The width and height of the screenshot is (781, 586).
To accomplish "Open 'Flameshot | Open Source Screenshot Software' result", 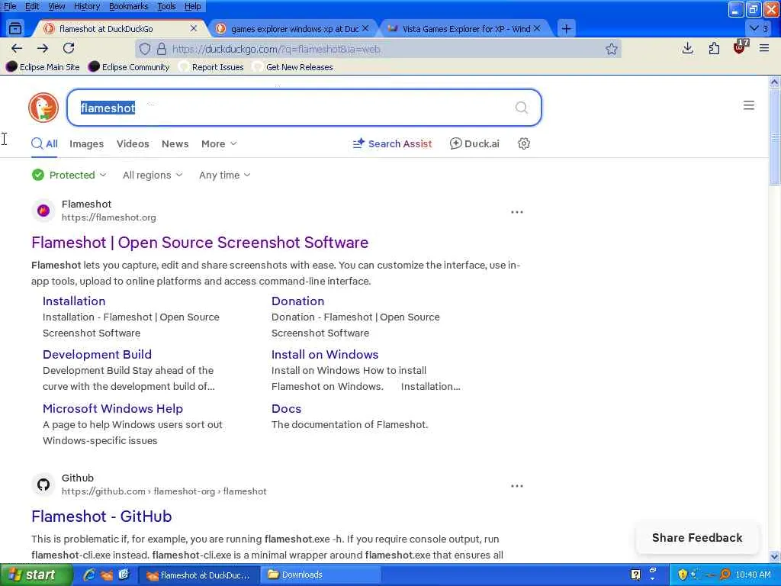I will [x=200, y=242].
